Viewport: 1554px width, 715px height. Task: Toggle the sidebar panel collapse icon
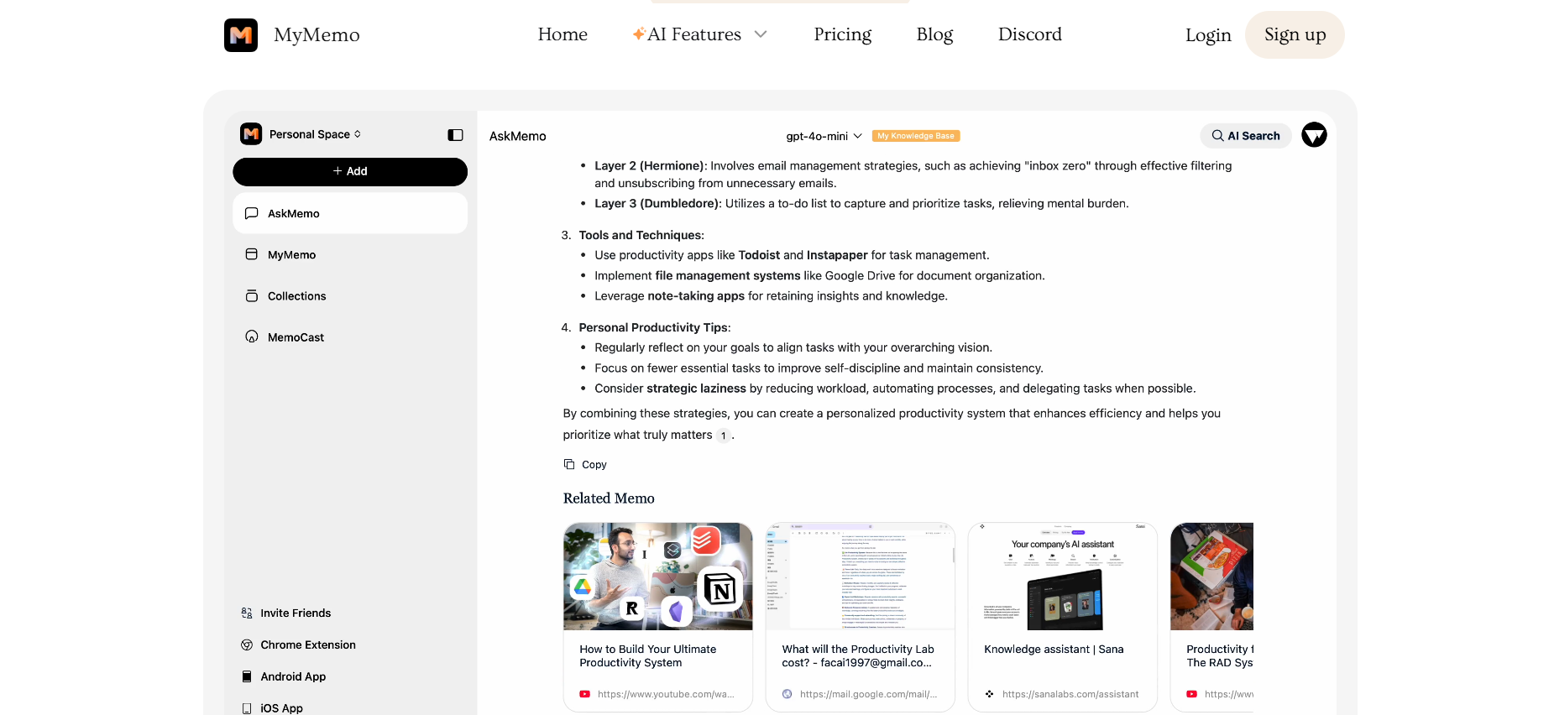pyautogui.click(x=456, y=135)
